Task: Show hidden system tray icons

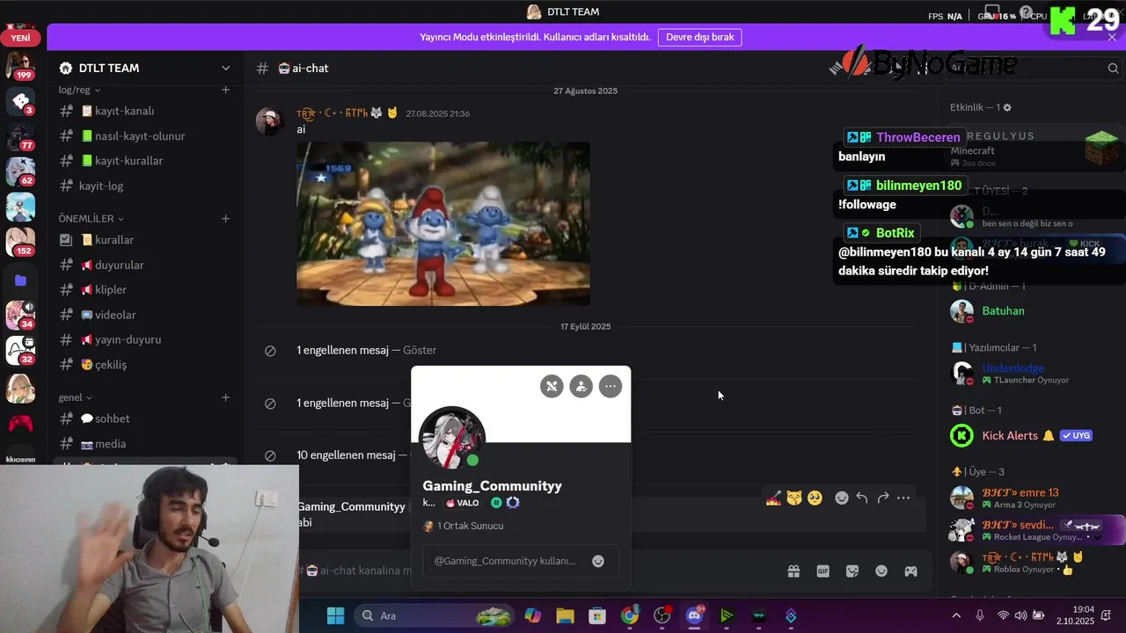Action: (x=957, y=615)
